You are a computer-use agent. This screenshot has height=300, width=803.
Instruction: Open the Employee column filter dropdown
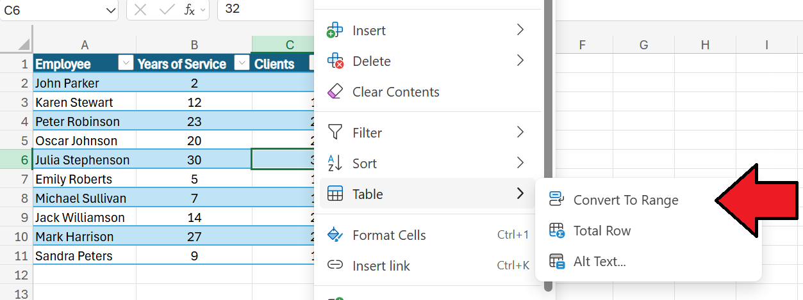126,63
